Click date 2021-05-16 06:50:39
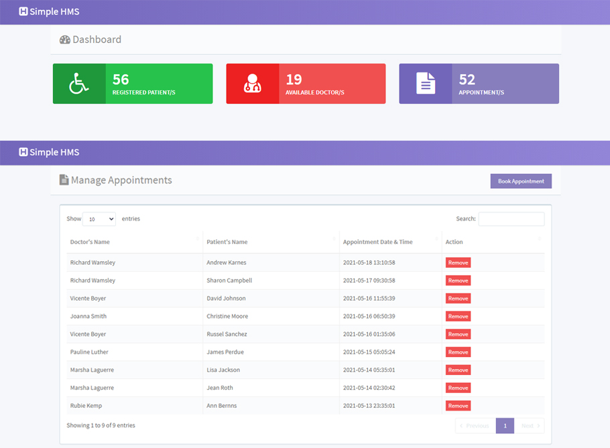Viewport: 610px width, 448px height. [x=369, y=316]
